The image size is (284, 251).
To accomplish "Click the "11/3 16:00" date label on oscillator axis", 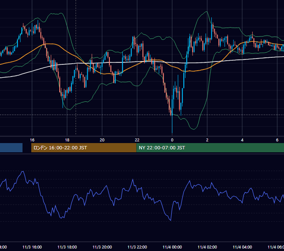I will [x=32, y=247].
